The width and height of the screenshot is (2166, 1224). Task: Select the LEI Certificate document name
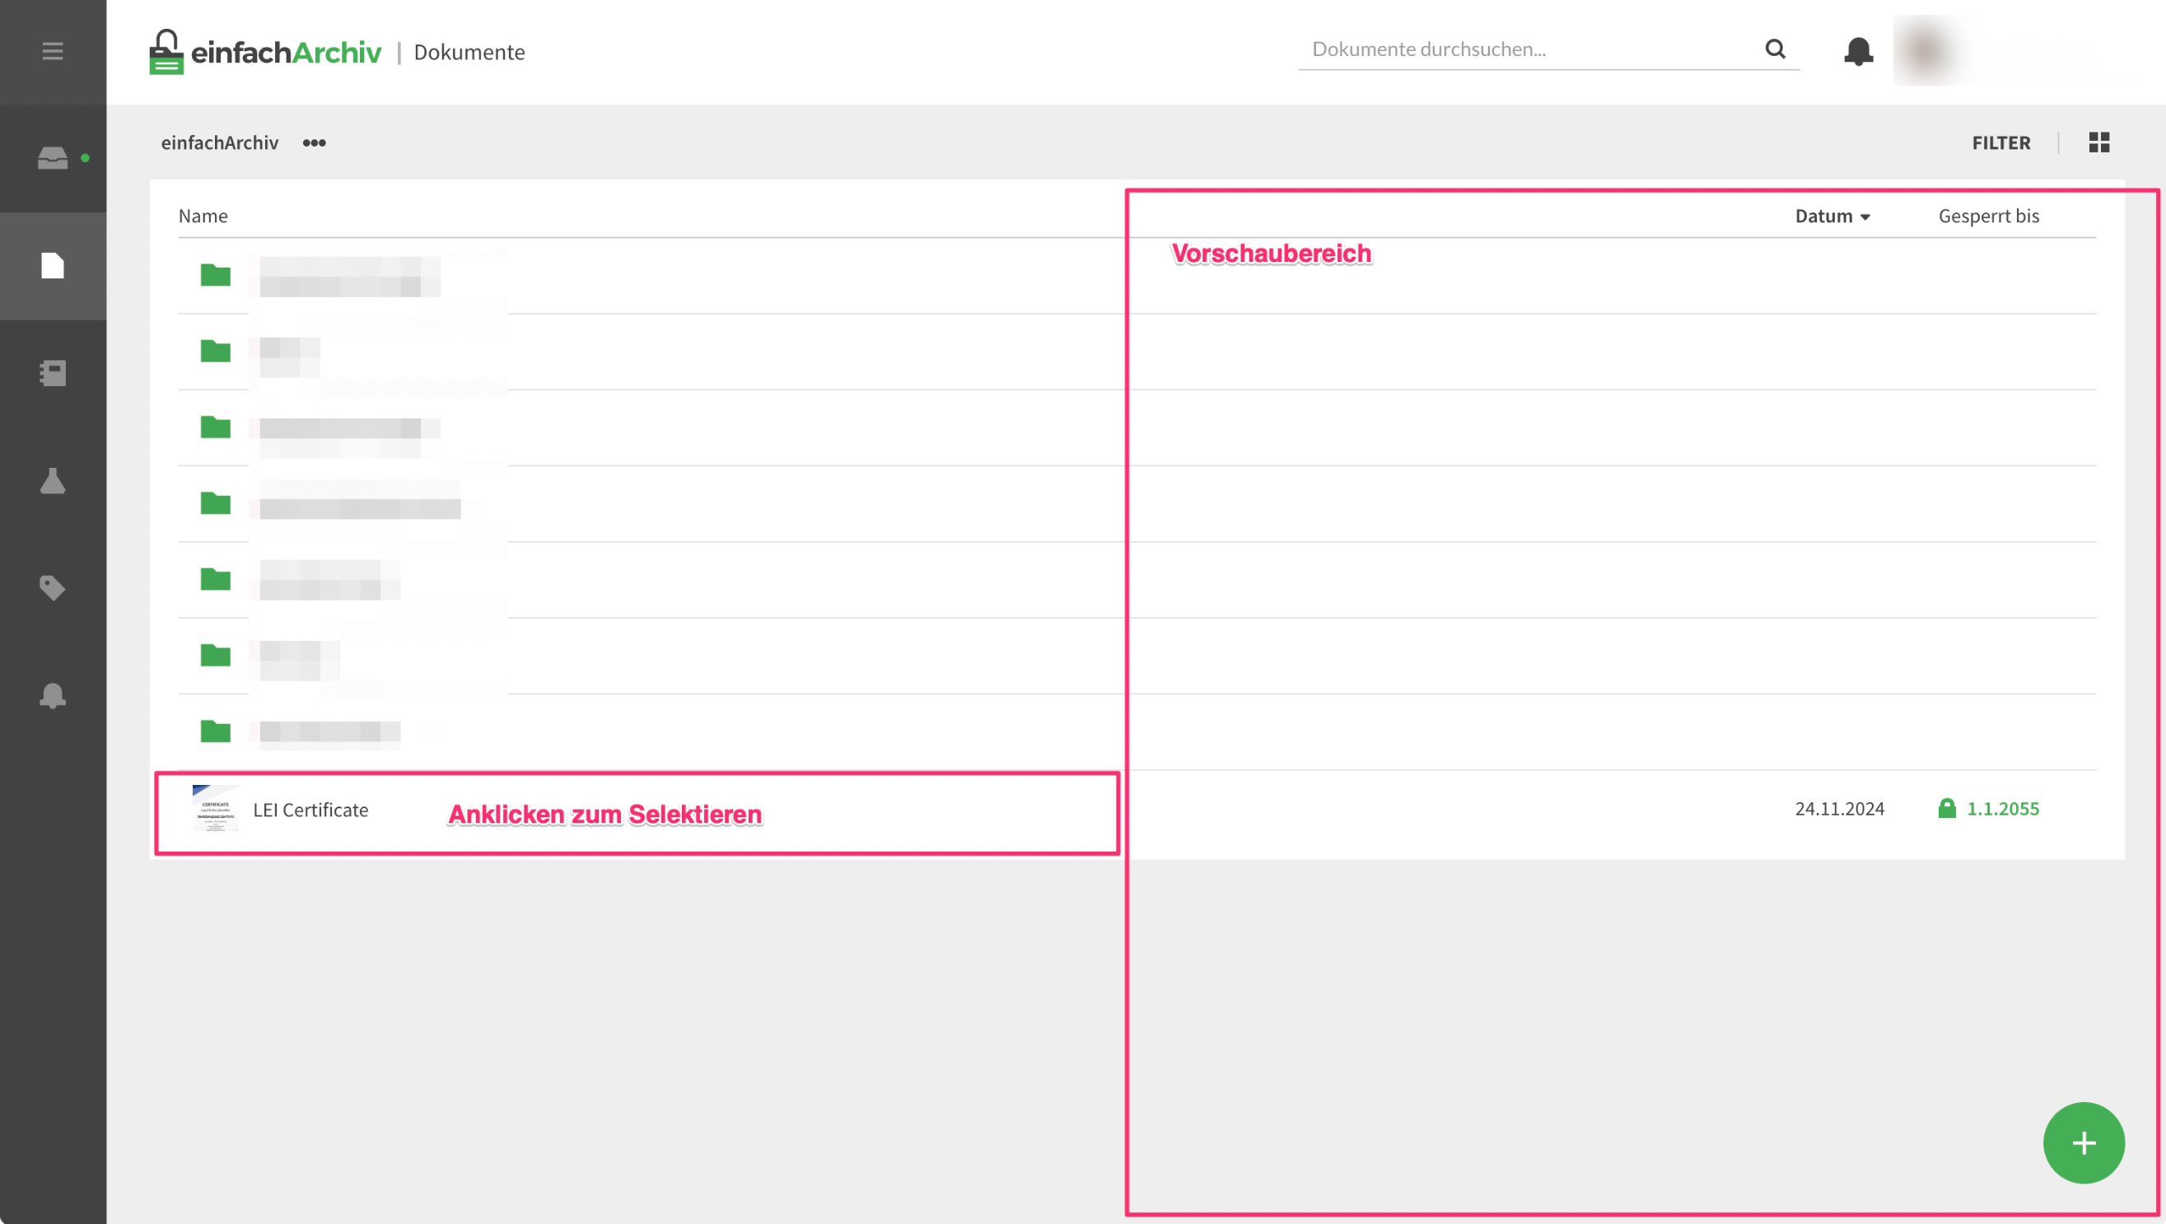point(310,809)
